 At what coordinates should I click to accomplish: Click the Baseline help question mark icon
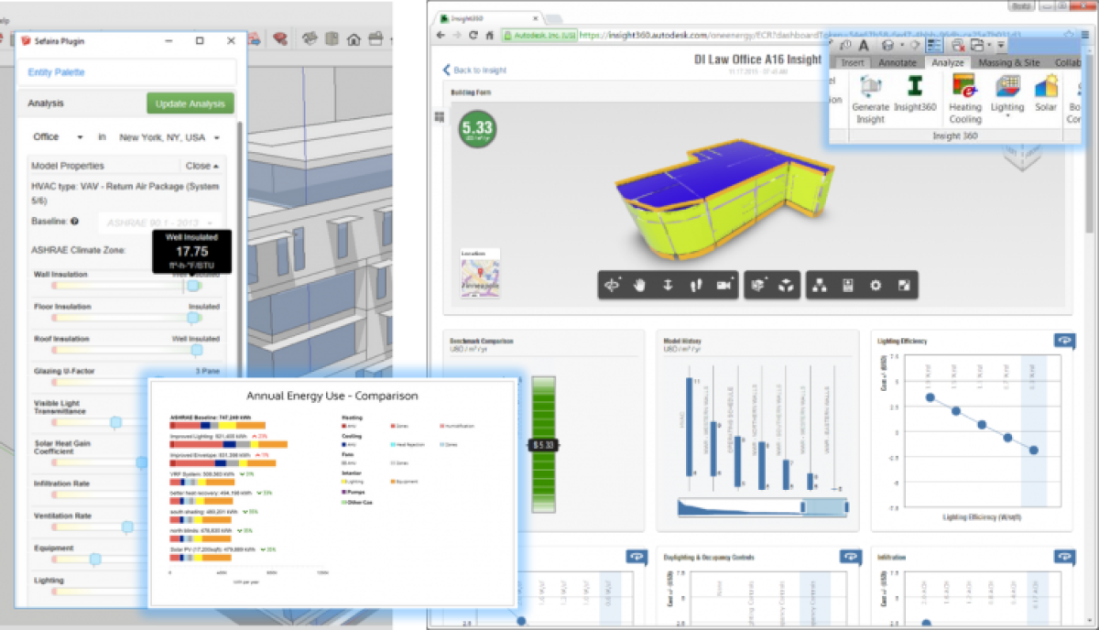[74, 221]
